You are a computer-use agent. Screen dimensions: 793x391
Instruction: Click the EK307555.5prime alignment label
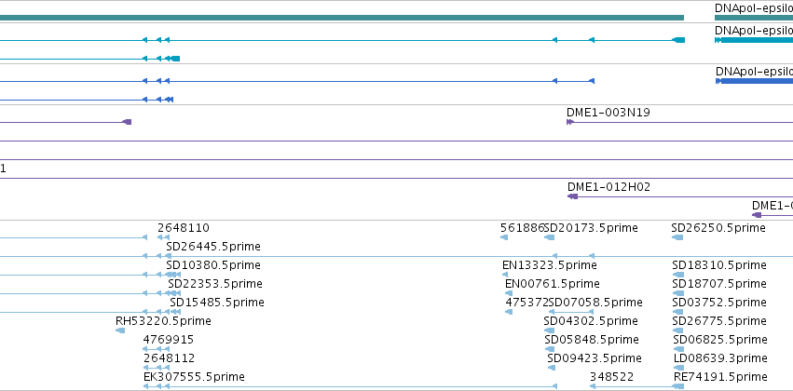pos(194,377)
